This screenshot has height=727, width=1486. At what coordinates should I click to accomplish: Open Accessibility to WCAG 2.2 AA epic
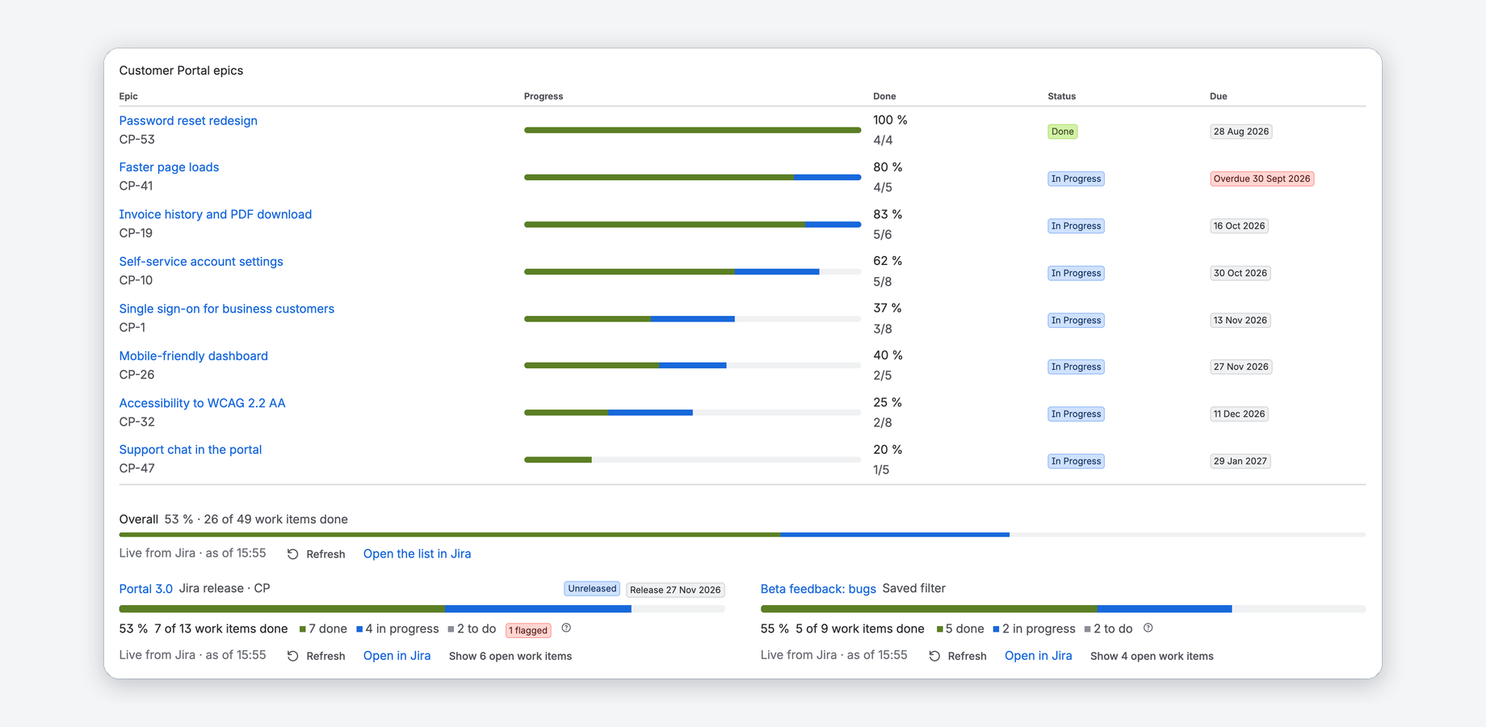[202, 403]
